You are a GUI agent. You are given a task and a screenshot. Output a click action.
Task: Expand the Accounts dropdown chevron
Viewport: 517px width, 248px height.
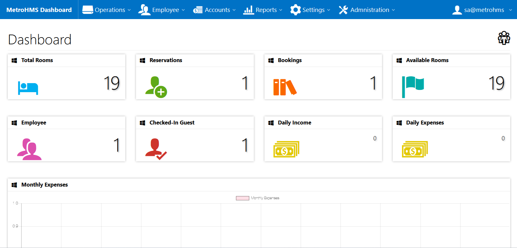234,10
